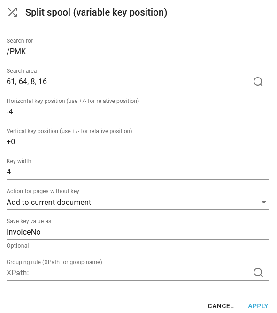
Task: Open the Search area picker magnifier icon
Action: click(258, 82)
